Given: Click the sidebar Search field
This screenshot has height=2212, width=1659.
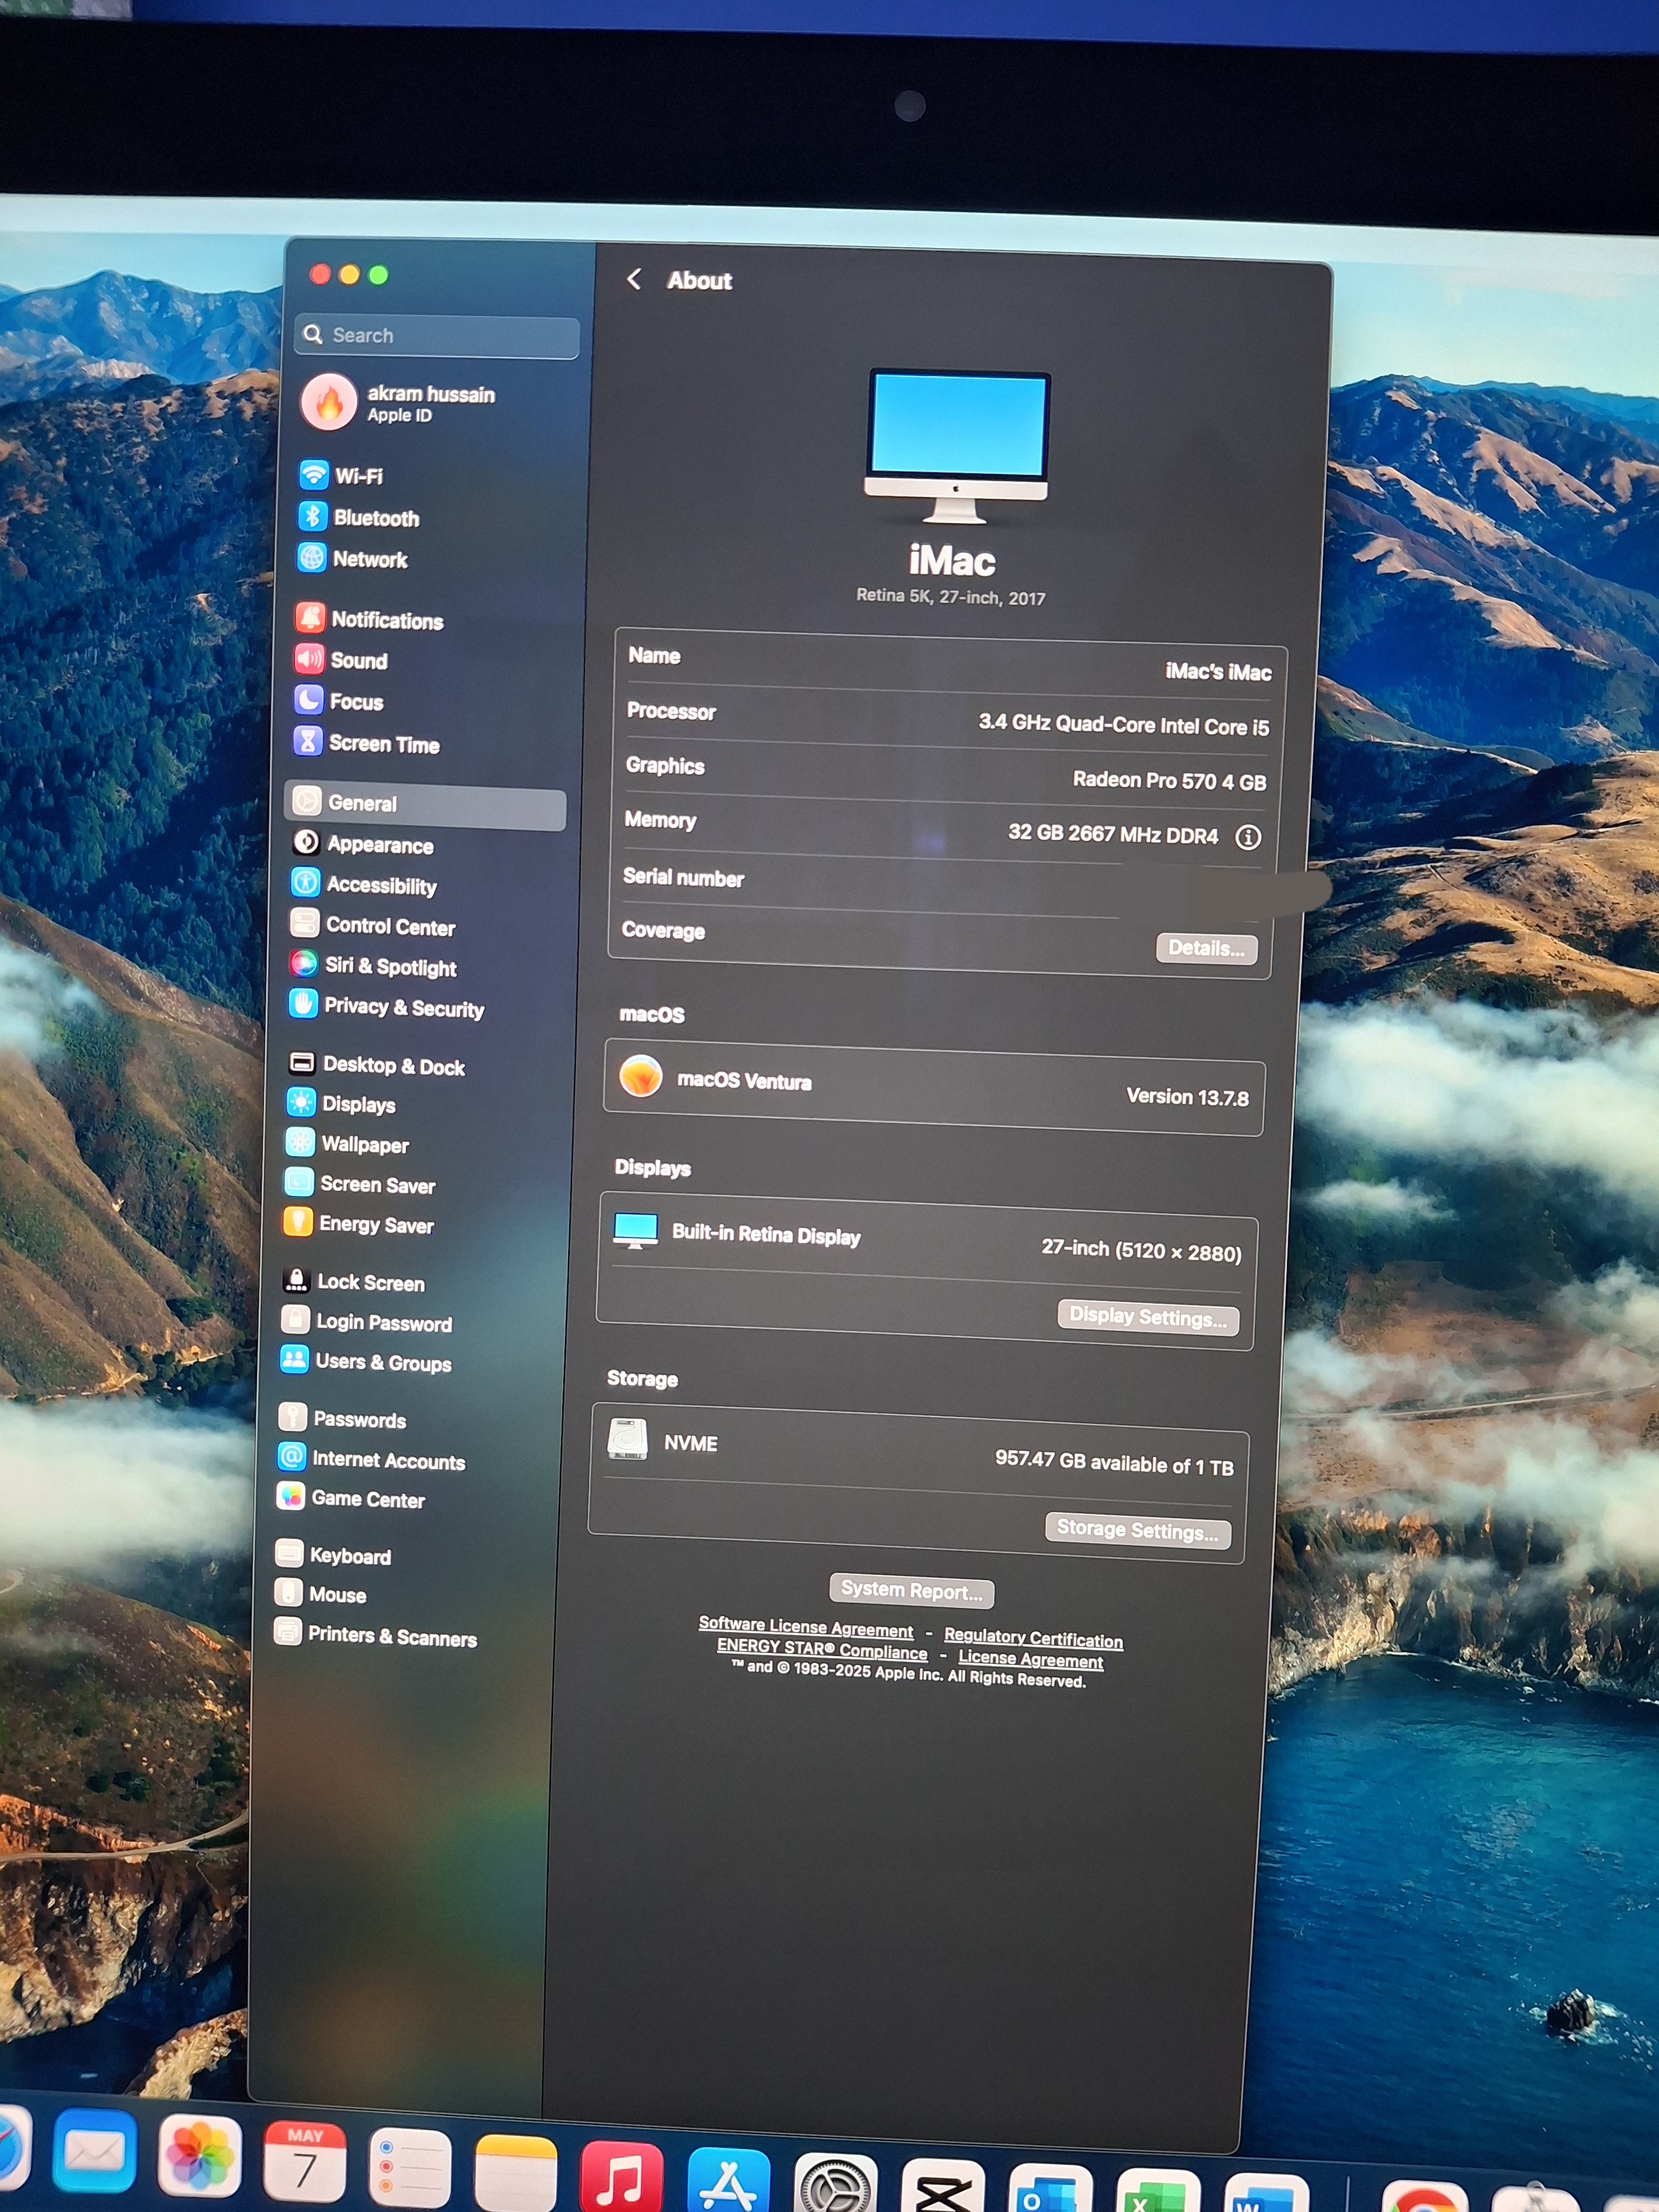Looking at the screenshot, I should (437, 336).
